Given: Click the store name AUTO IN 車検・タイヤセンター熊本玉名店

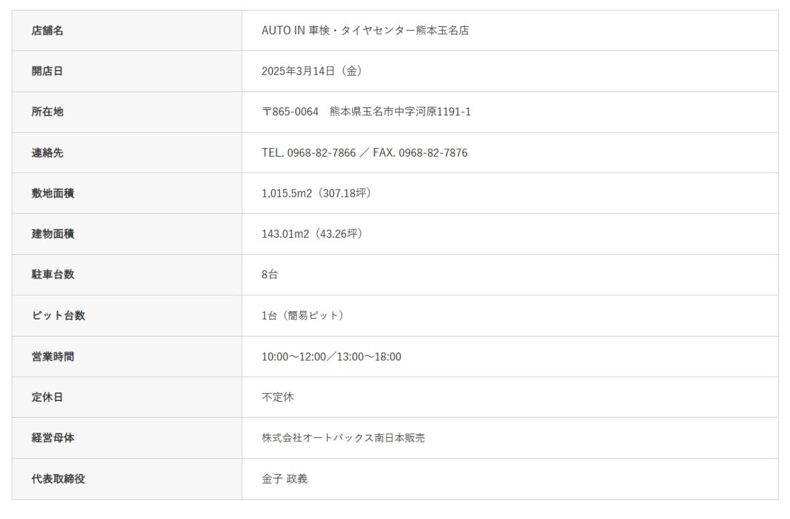Looking at the screenshot, I should coord(365,30).
